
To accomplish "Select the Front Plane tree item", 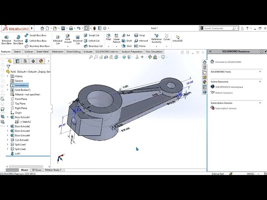I will [19, 99].
